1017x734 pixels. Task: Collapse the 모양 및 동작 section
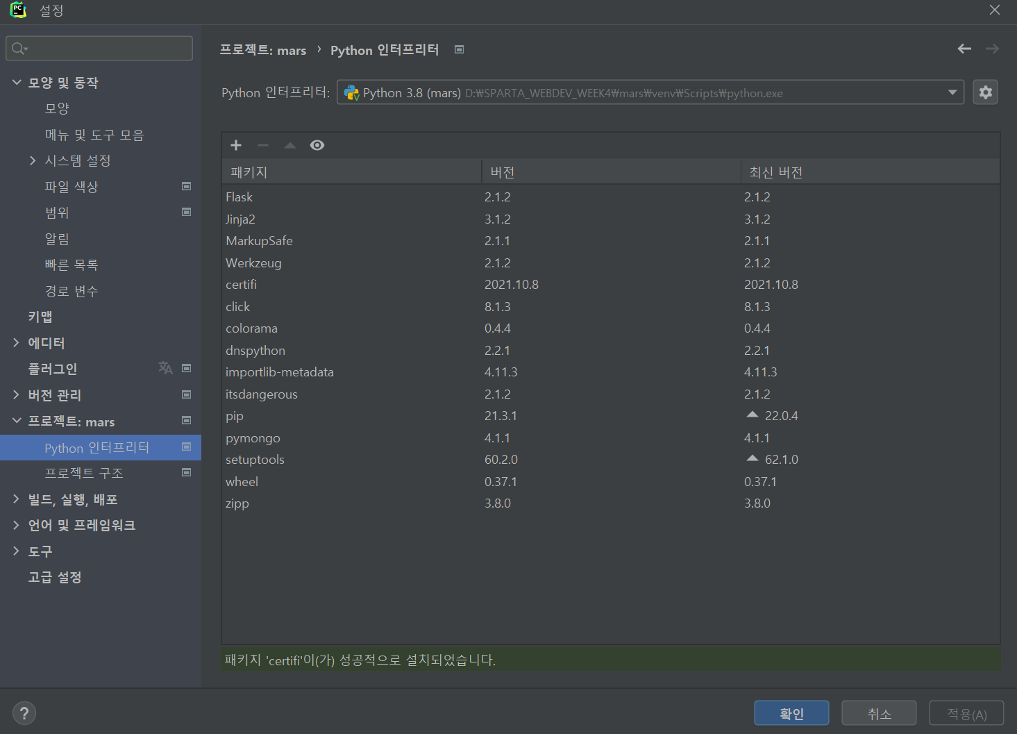[17, 82]
